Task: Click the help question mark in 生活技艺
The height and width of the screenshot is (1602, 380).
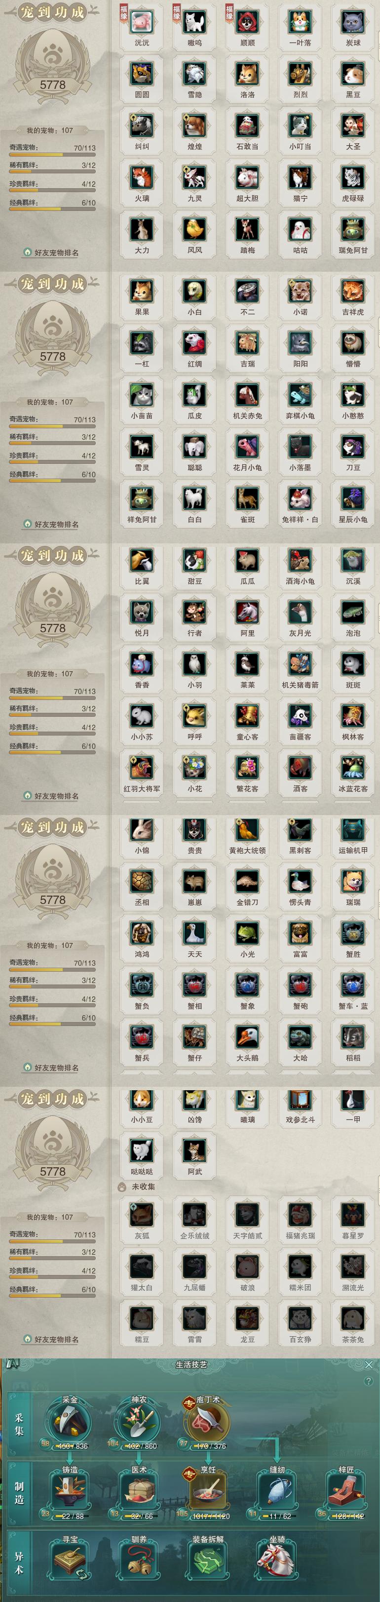Action: [x=368, y=1381]
